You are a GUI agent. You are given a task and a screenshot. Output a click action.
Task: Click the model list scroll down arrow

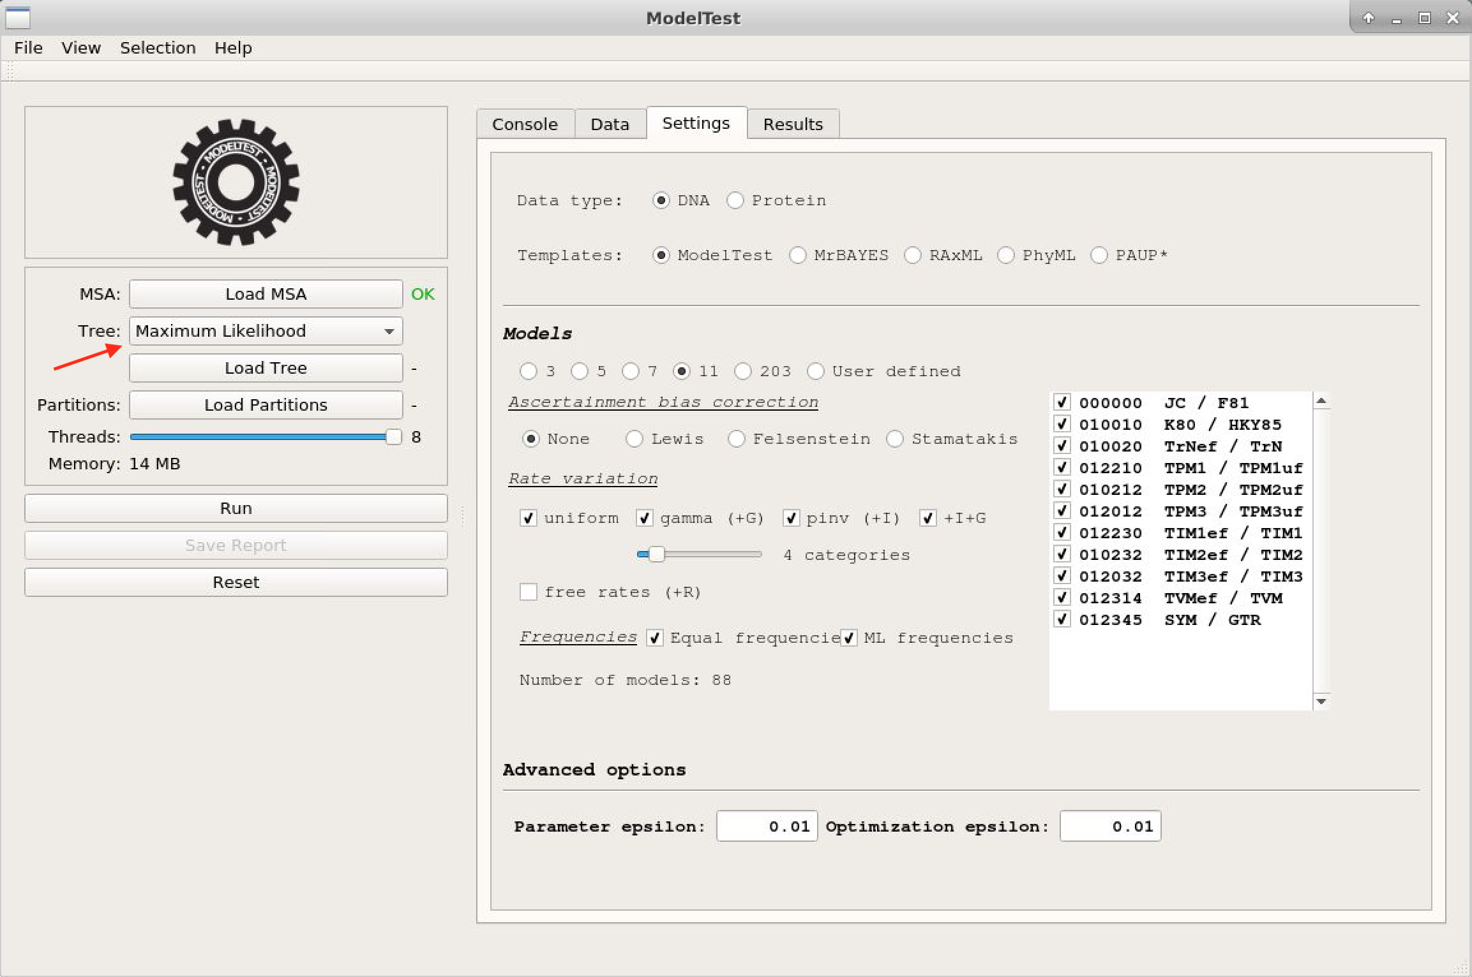[1321, 702]
